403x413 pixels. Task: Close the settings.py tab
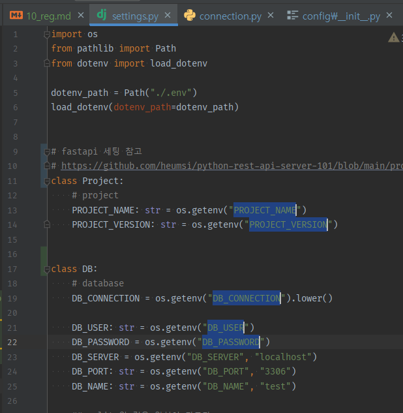(x=168, y=15)
